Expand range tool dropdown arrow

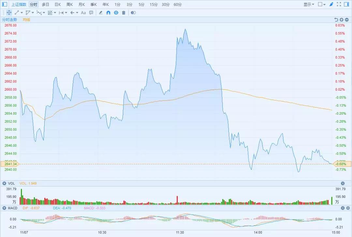[x=66, y=13]
